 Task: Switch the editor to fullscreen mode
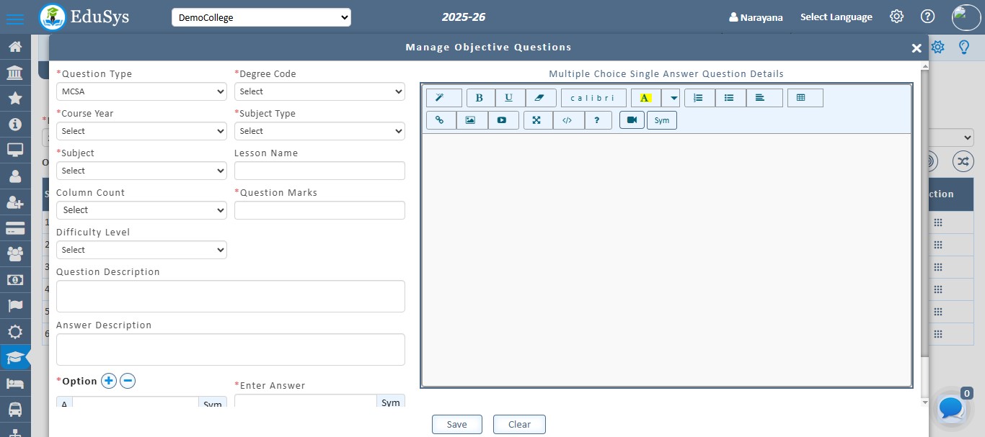[x=537, y=120]
